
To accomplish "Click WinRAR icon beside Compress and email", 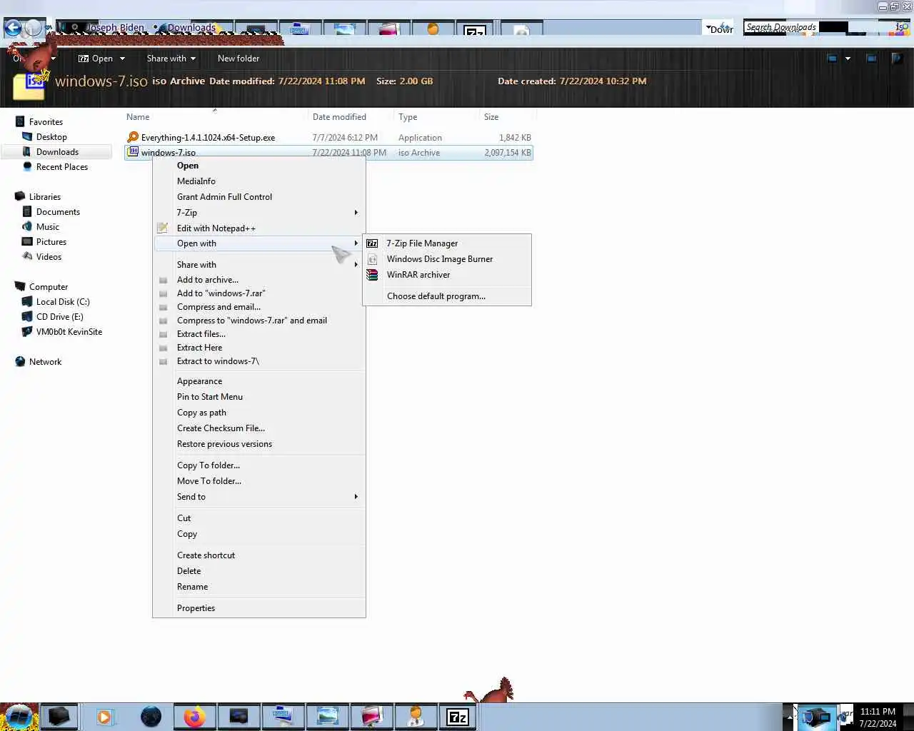I will [163, 308].
